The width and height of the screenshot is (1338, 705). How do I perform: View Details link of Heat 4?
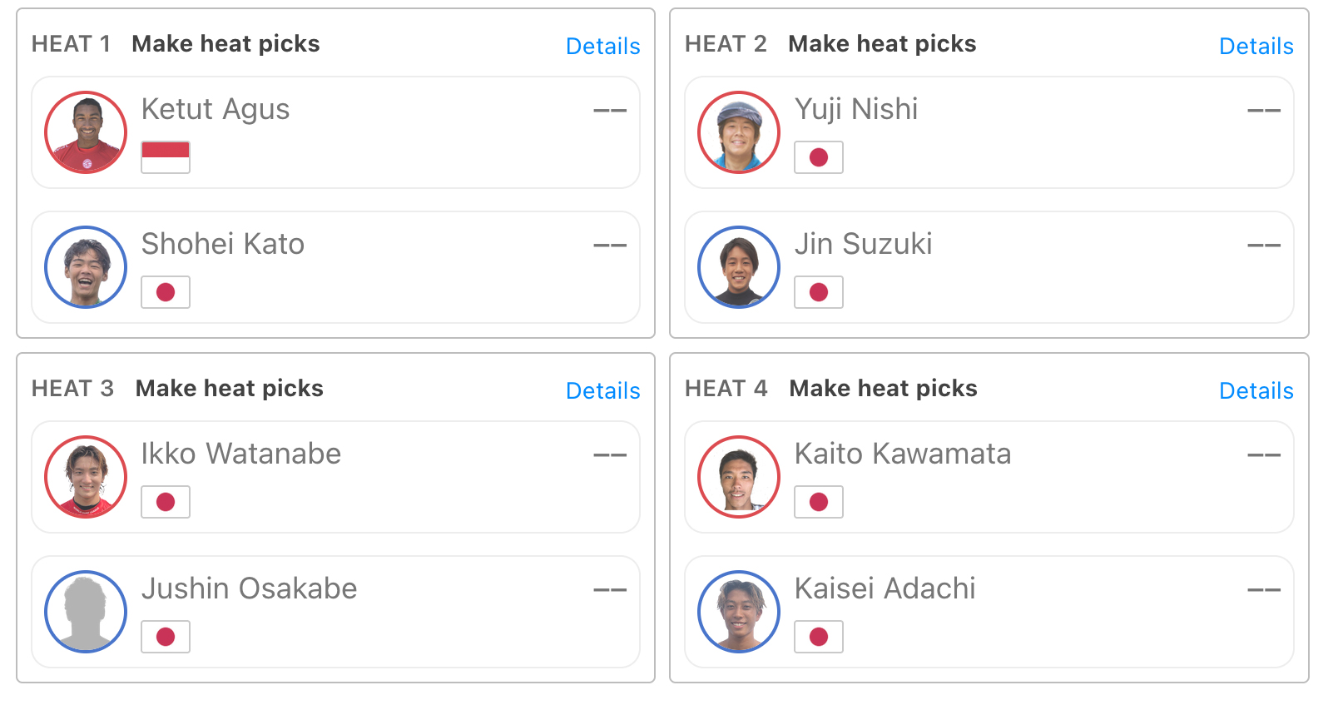click(x=1256, y=391)
